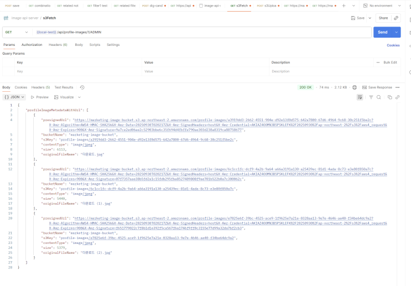Switch to the filter1 test request tab
The height and width of the screenshot is (286, 411).
(97, 6)
